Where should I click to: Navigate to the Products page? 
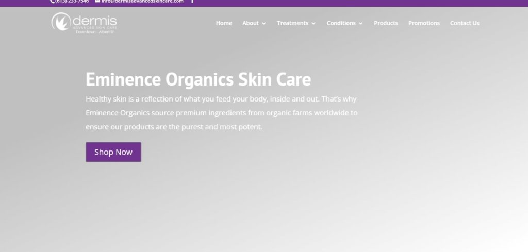click(x=386, y=23)
